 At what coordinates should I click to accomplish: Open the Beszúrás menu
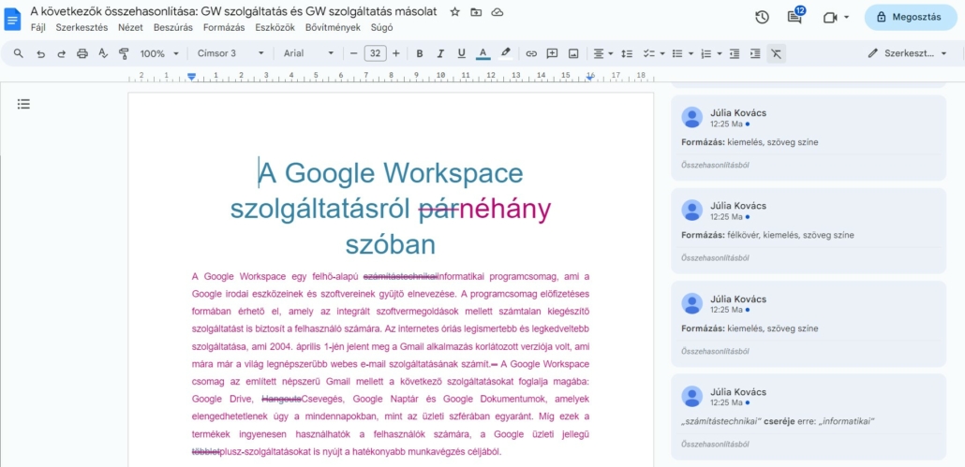click(172, 27)
